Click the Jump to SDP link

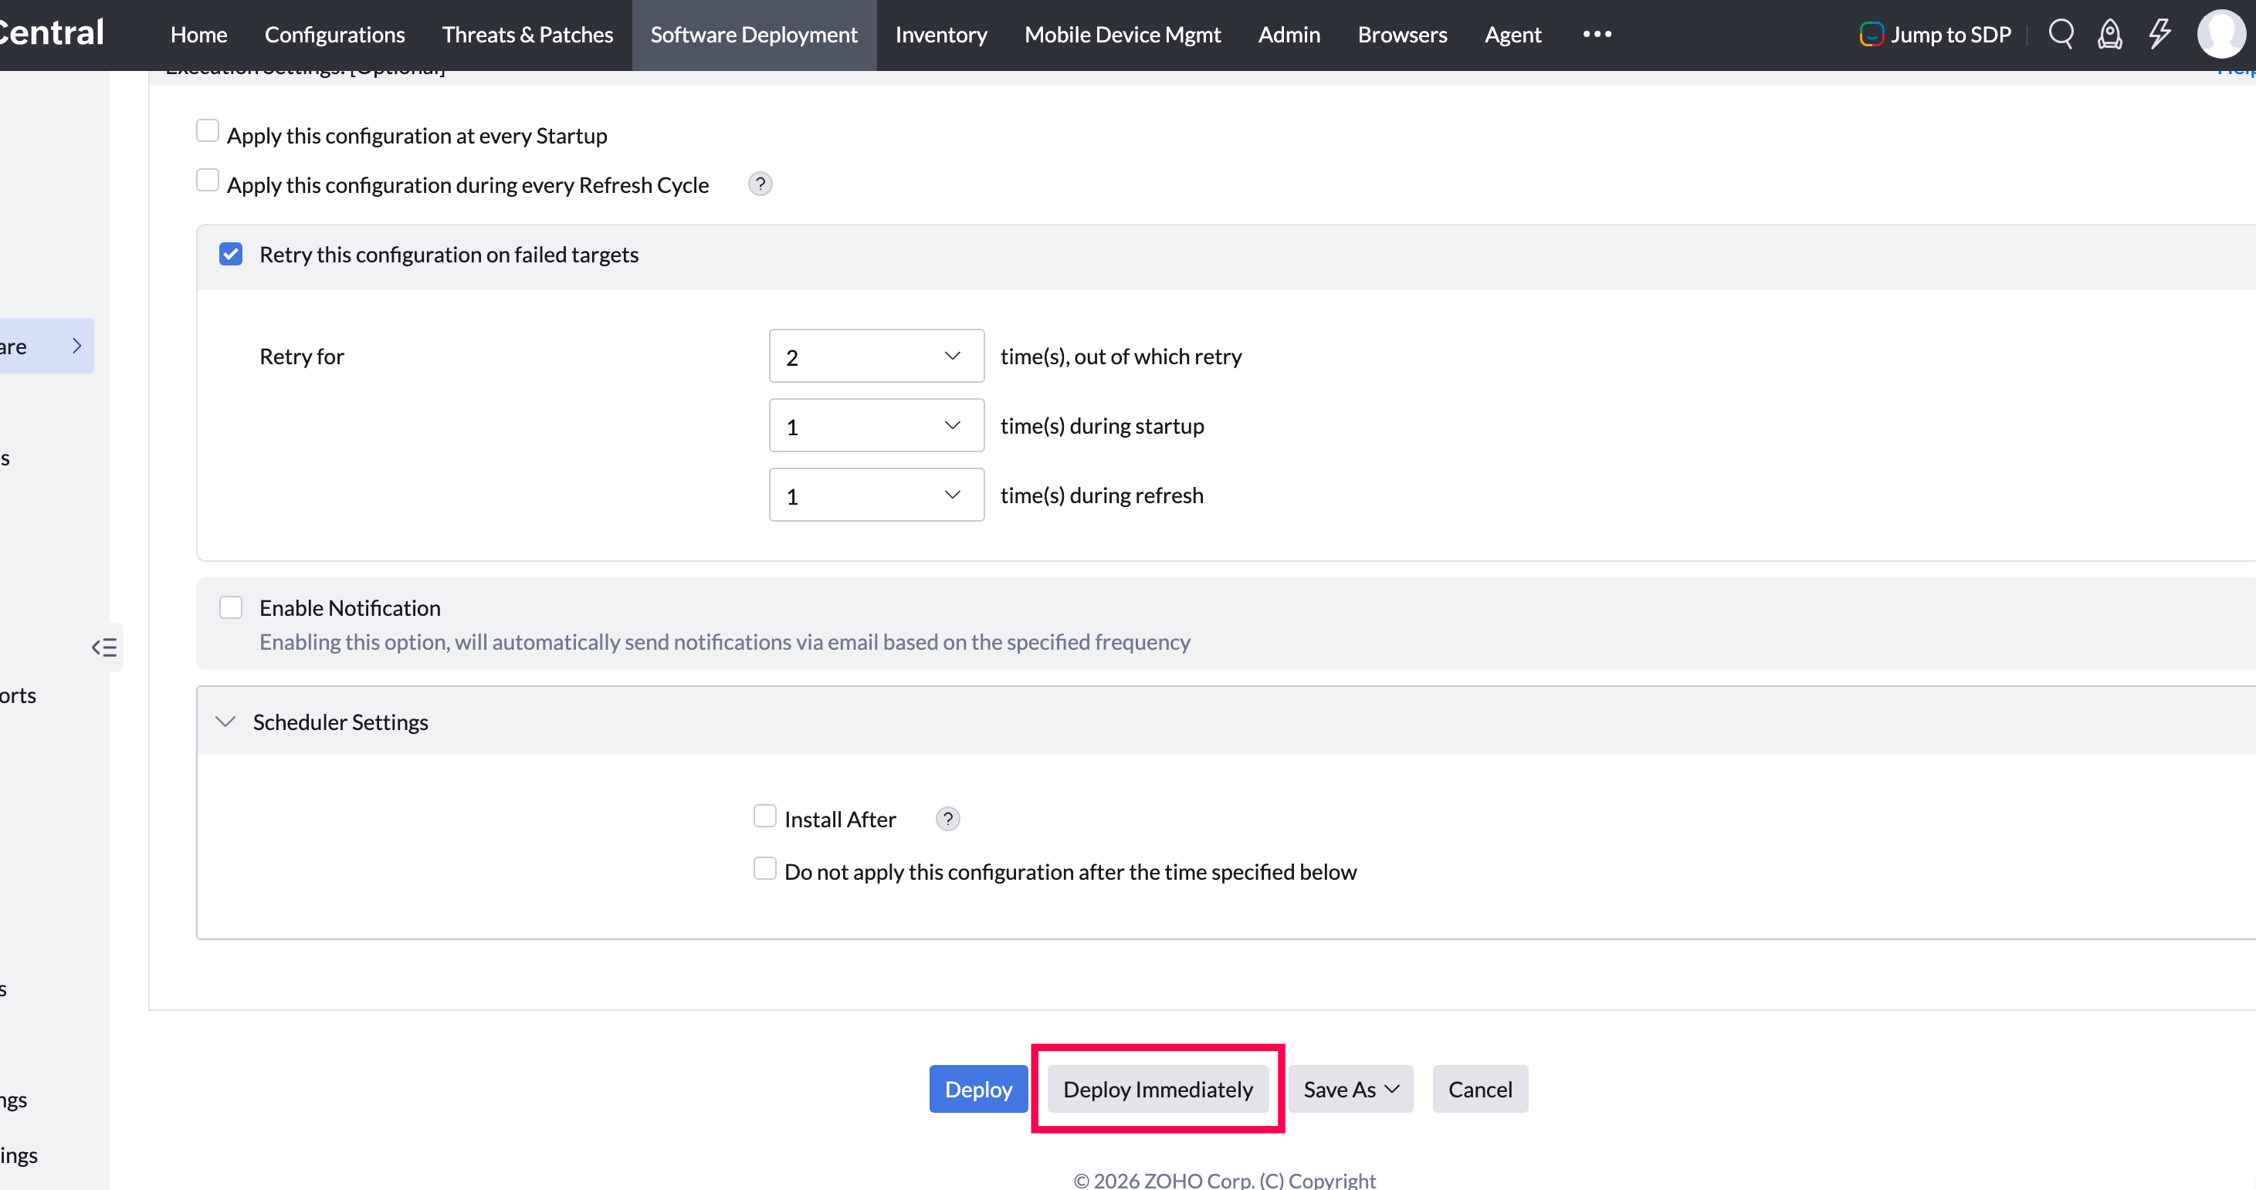(x=1936, y=34)
